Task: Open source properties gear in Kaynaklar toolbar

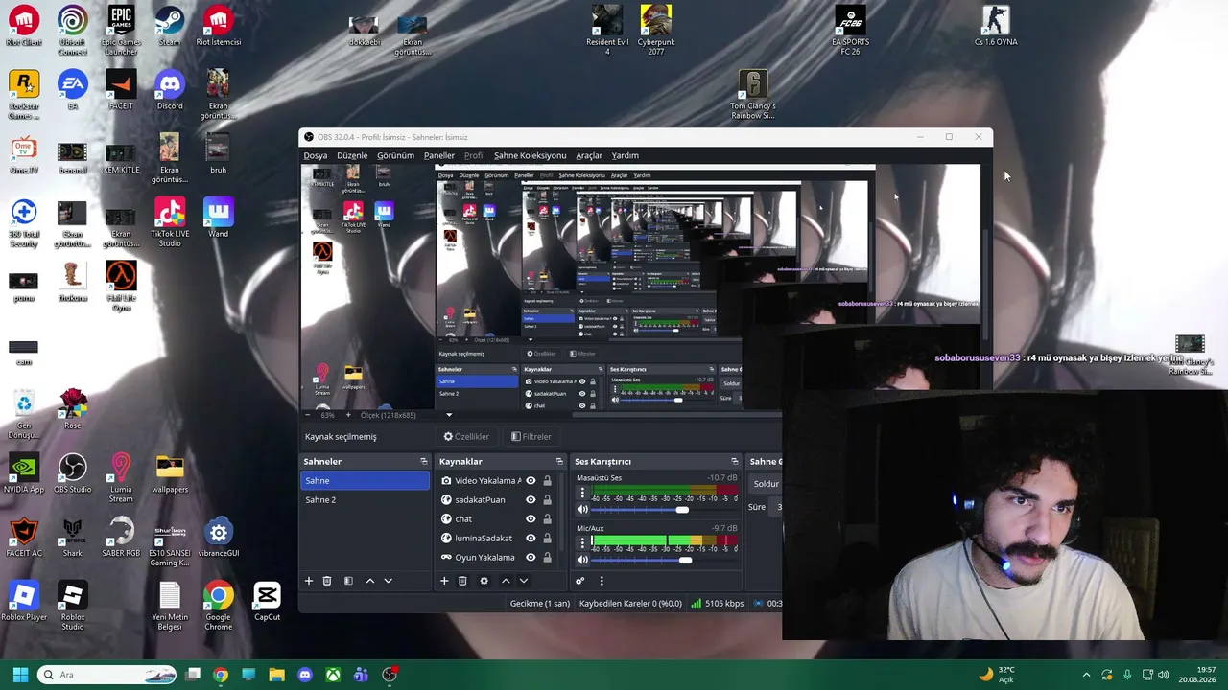Action: pyautogui.click(x=484, y=581)
